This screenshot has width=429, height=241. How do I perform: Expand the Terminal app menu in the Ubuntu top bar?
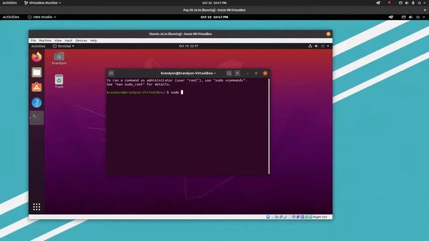point(64,46)
